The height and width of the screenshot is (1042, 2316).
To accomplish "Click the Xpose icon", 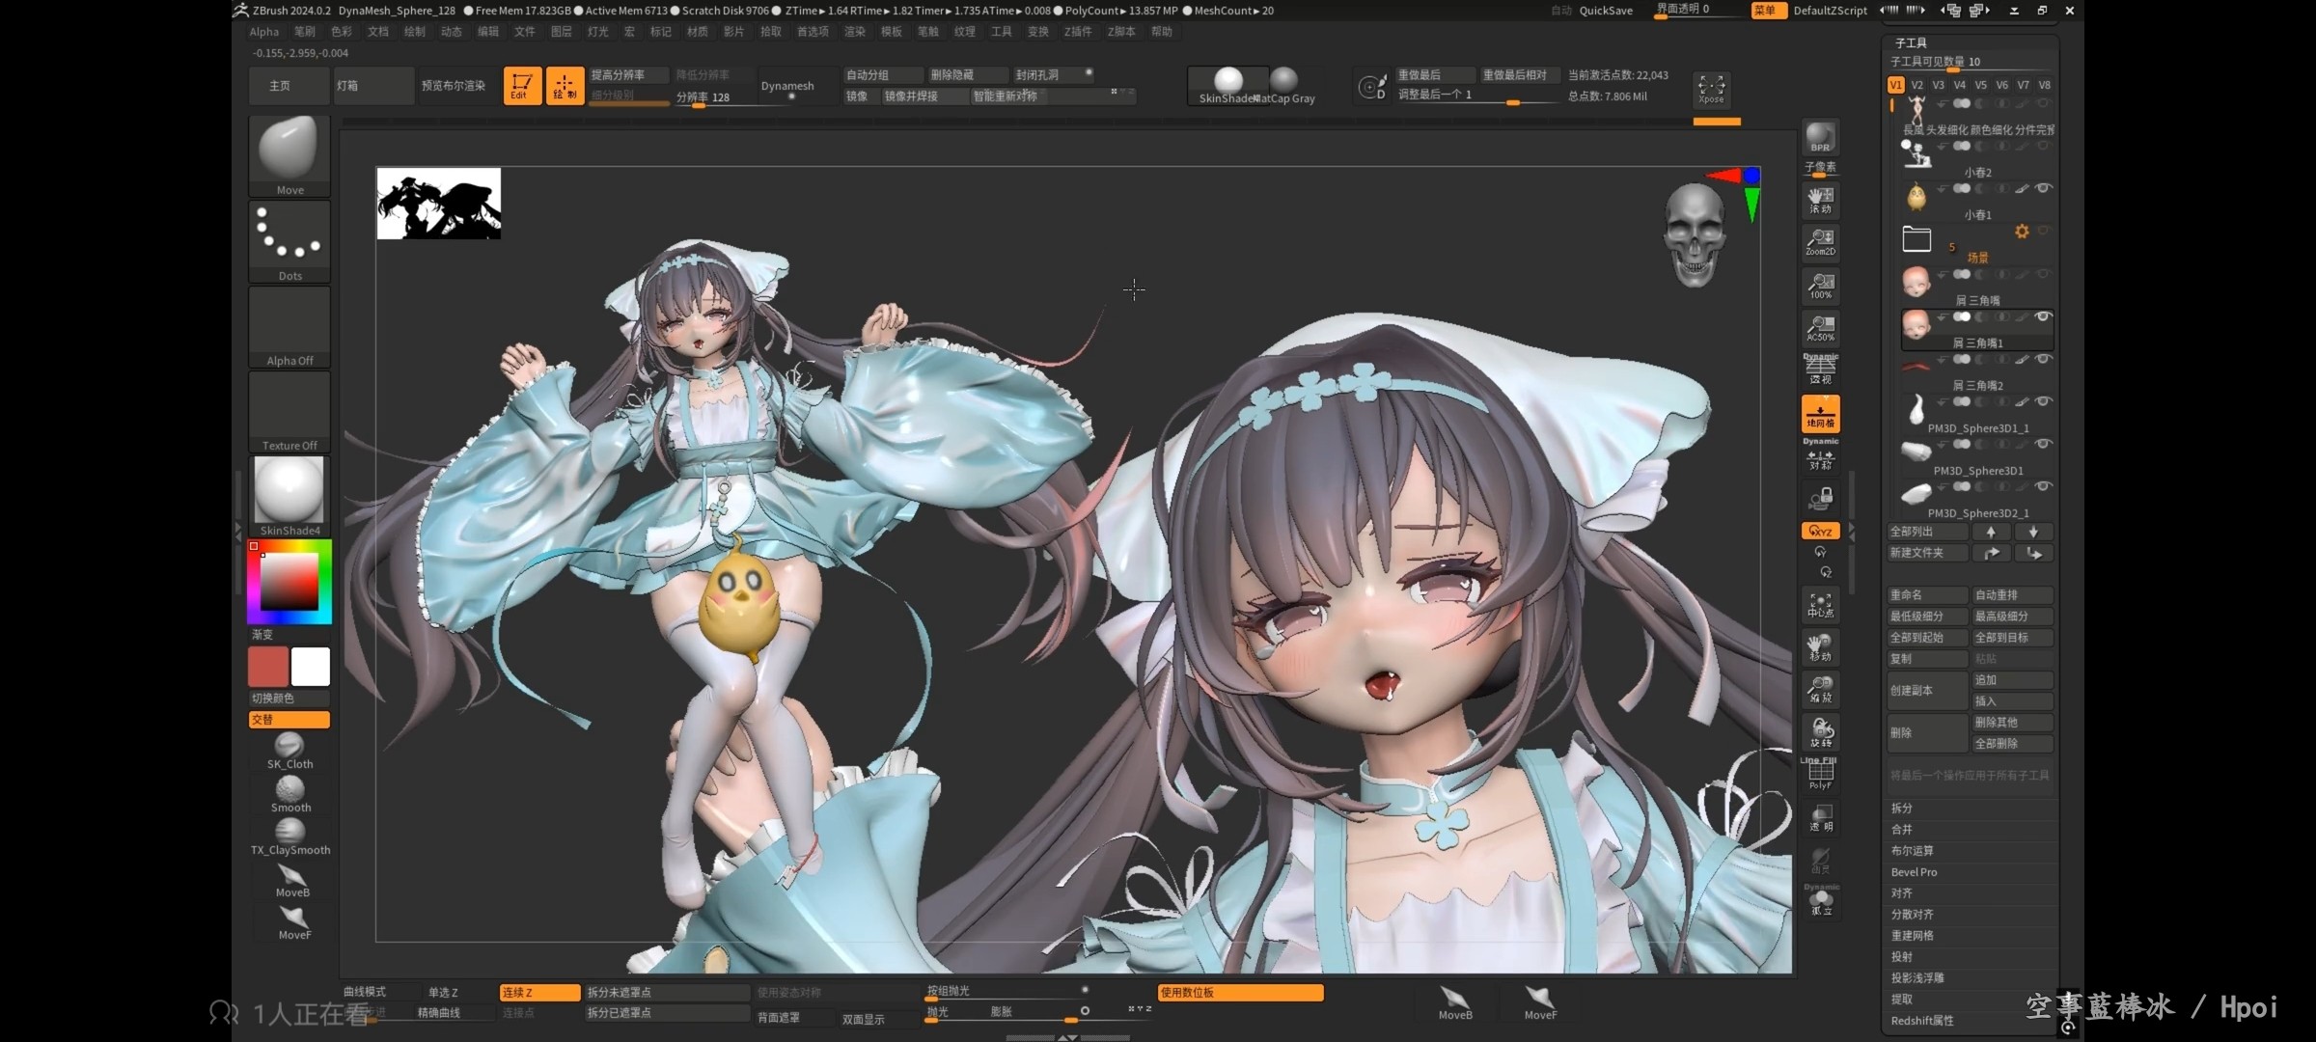I will (x=1711, y=89).
